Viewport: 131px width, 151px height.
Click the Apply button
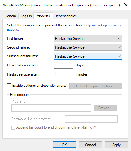[116, 145]
